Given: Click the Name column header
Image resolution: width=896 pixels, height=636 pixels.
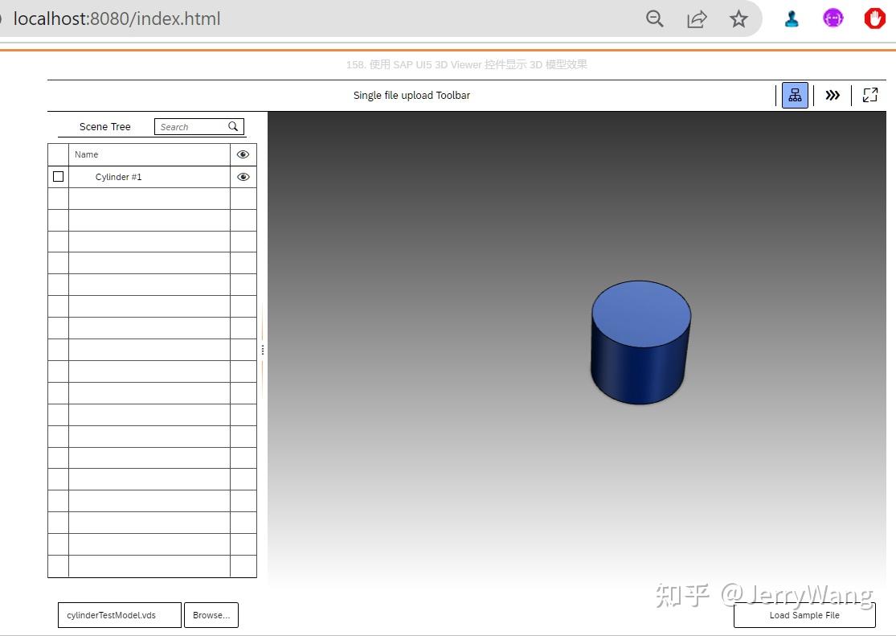Looking at the screenshot, I should click(x=85, y=154).
